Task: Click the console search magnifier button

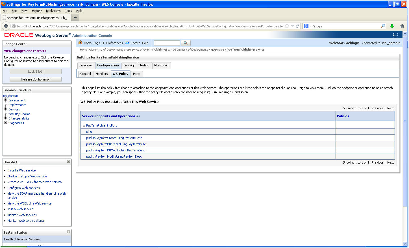Action: pyautogui.click(x=186, y=43)
